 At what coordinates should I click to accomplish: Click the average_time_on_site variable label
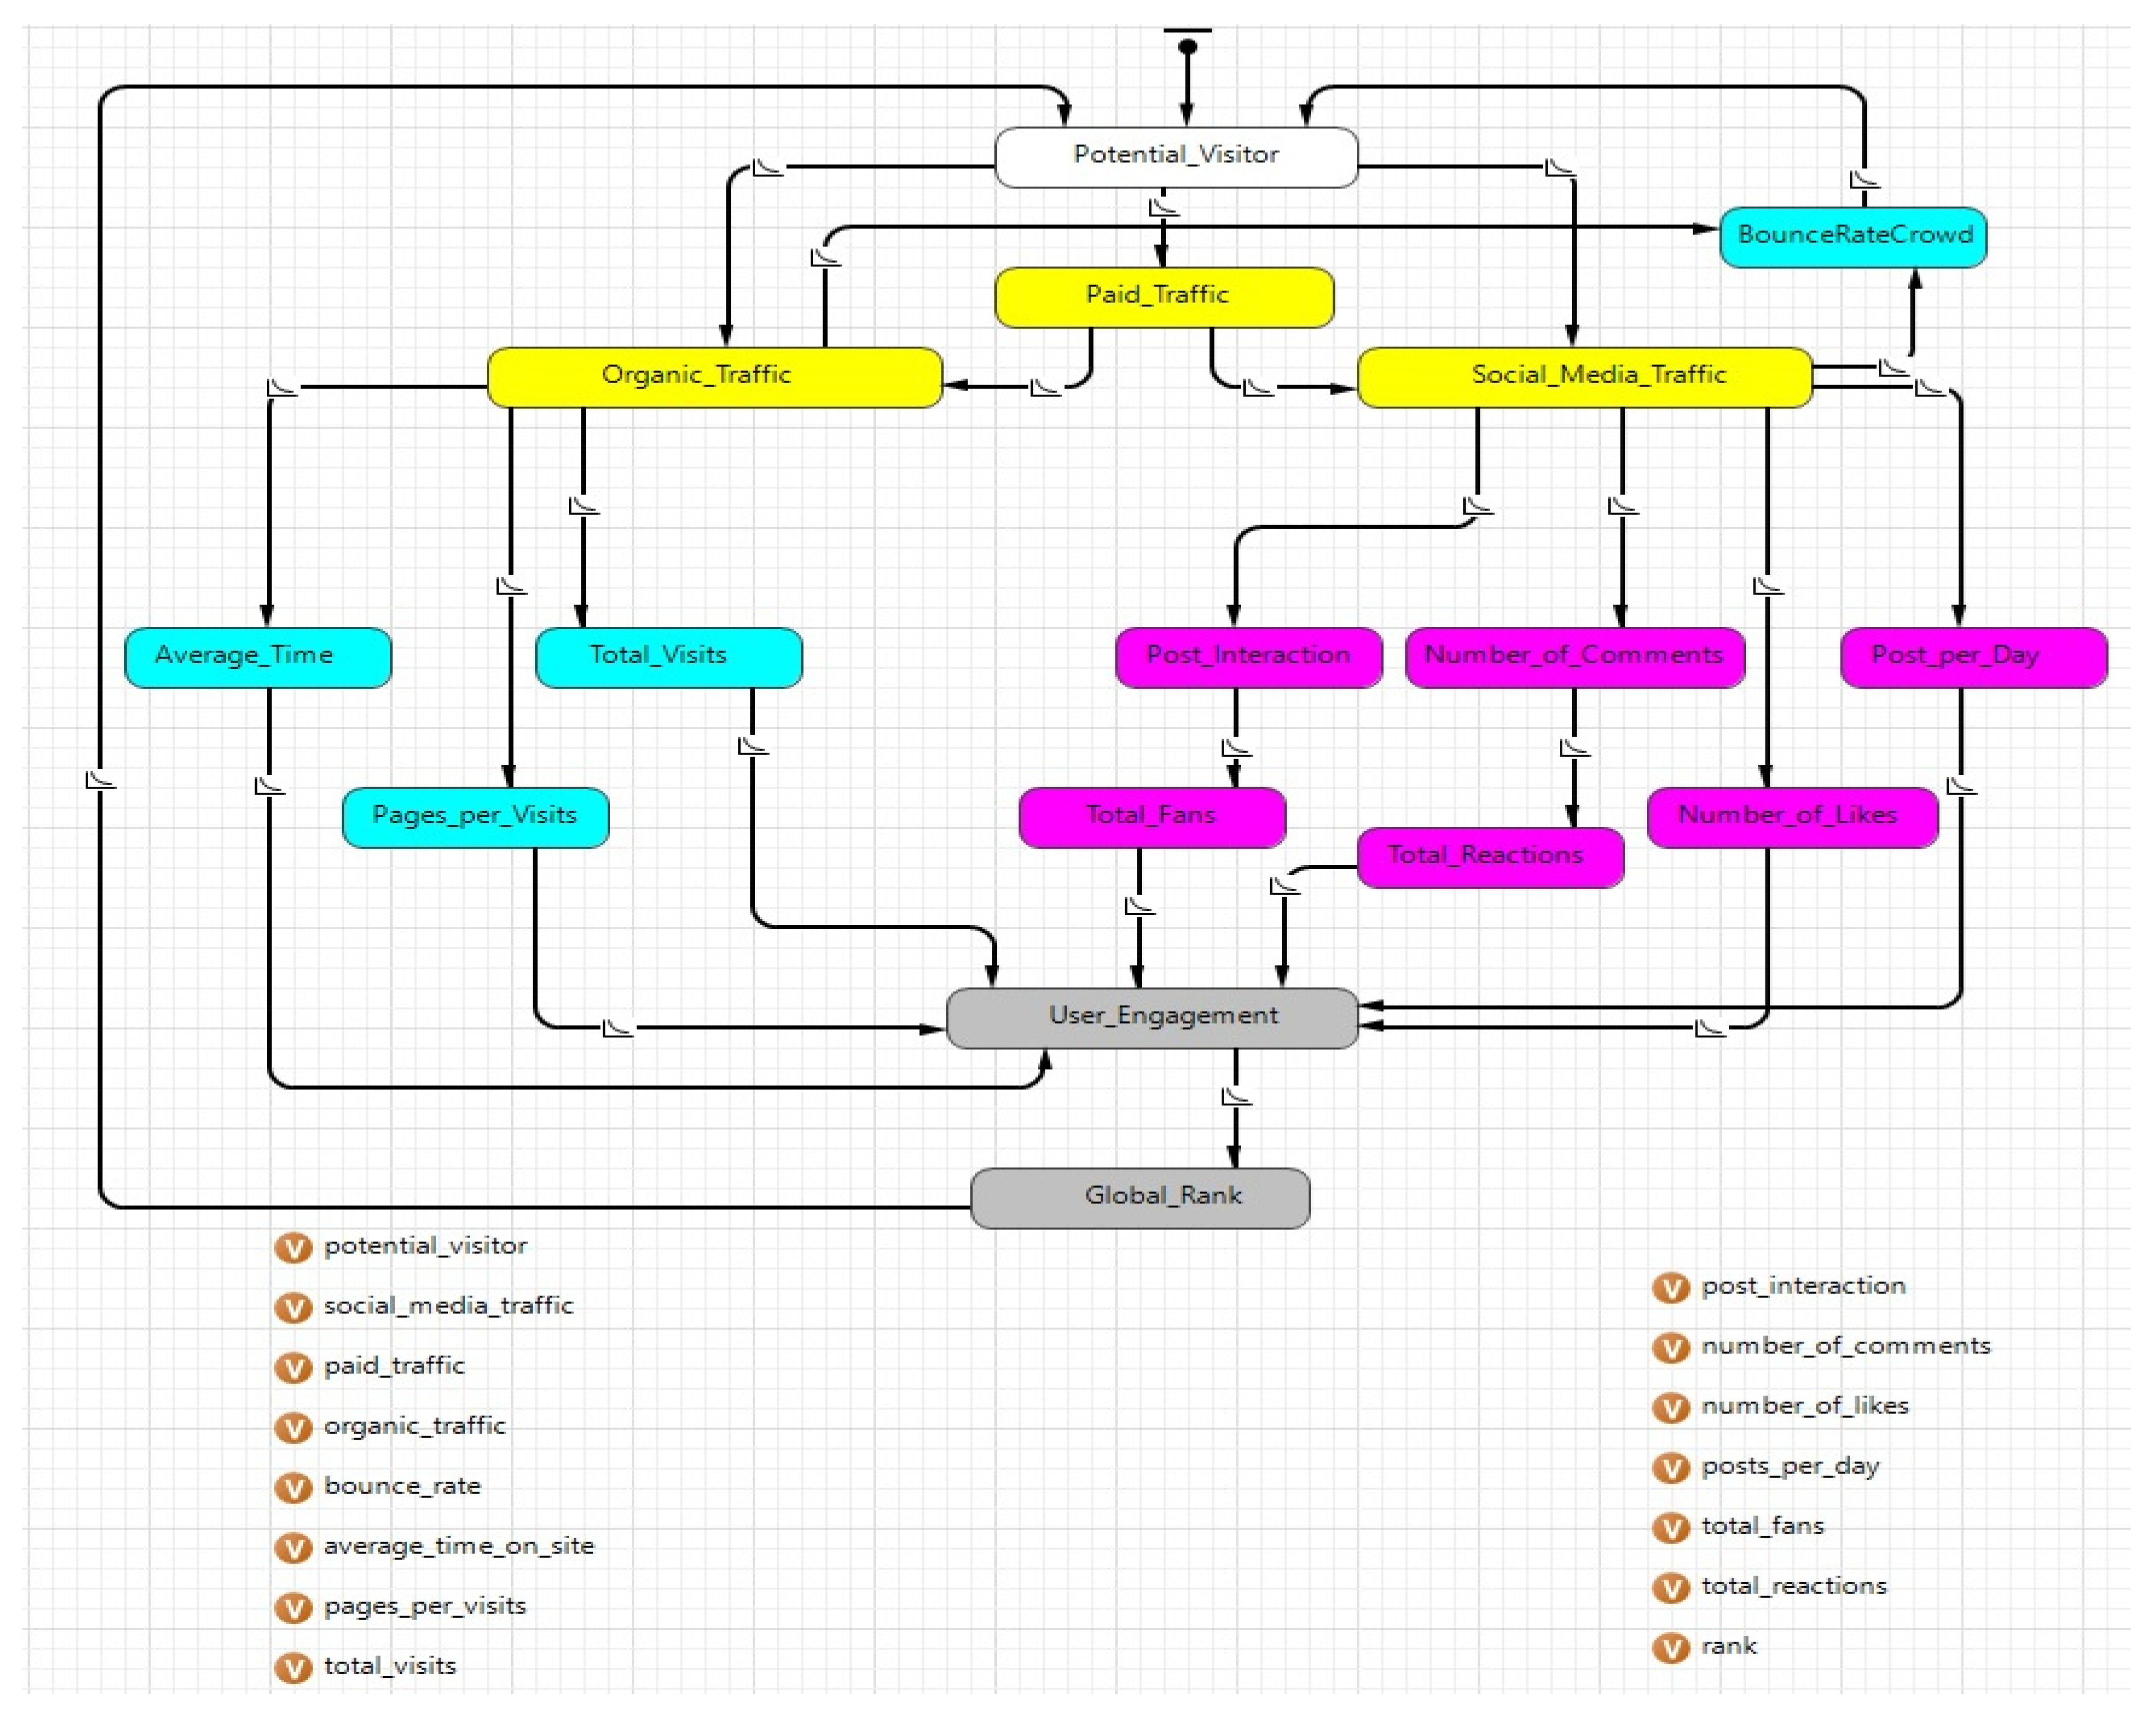click(459, 1546)
